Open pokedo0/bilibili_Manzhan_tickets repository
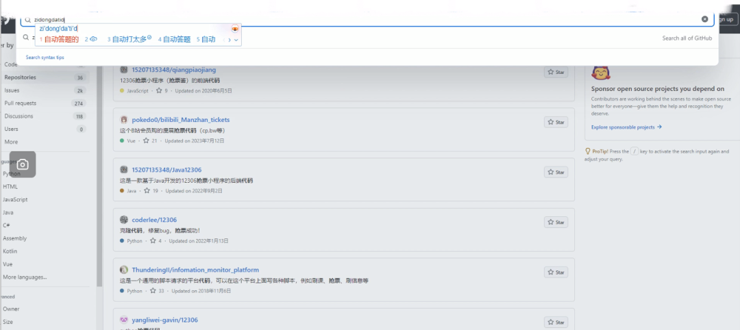Viewport: 740px width, 330px height. (x=181, y=120)
